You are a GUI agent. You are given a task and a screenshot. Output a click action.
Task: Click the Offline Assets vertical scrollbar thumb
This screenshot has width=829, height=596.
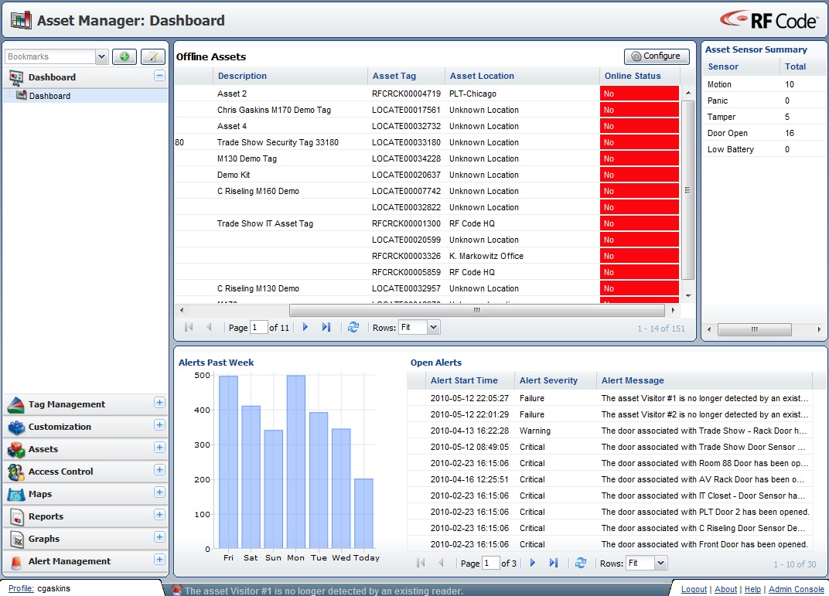click(687, 190)
